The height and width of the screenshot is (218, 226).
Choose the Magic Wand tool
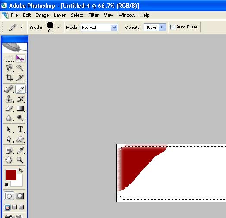pyautogui.click(x=20, y=68)
